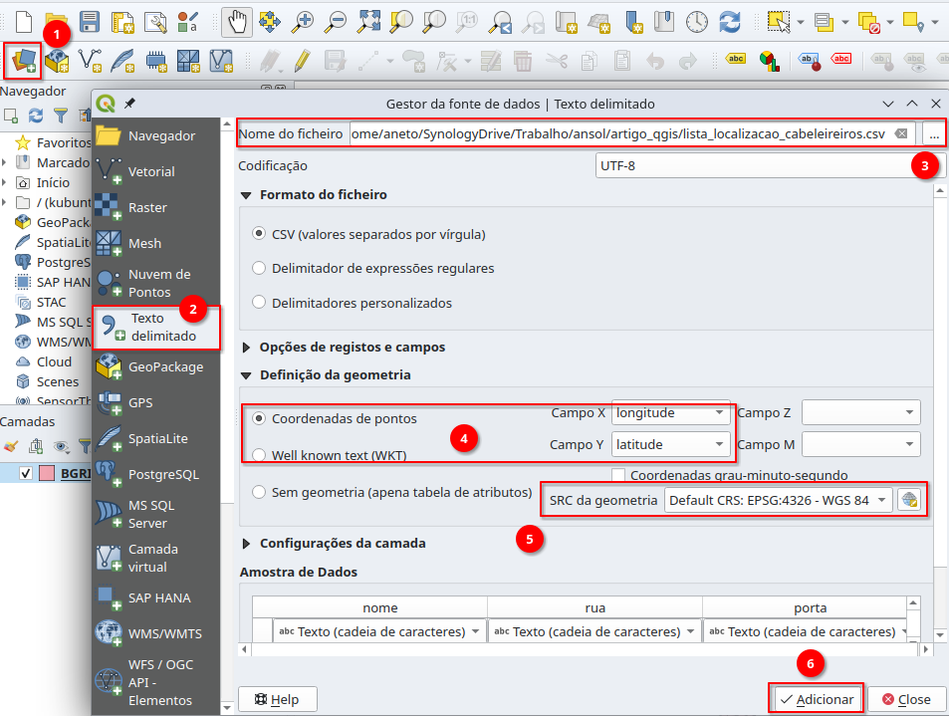
Task: Open the Campo M dropdown
Action: coord(860,444)
